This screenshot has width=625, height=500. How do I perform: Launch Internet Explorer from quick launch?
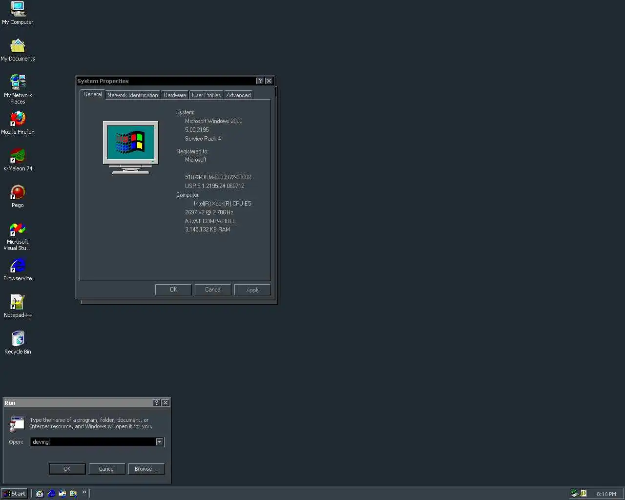tap(51, 494)
